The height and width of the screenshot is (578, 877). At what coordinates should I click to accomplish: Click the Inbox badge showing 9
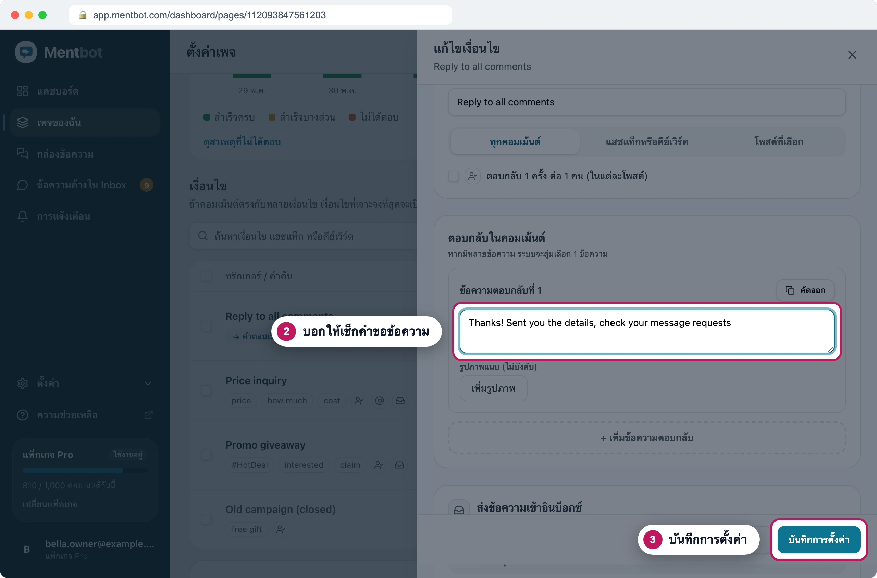146,185
